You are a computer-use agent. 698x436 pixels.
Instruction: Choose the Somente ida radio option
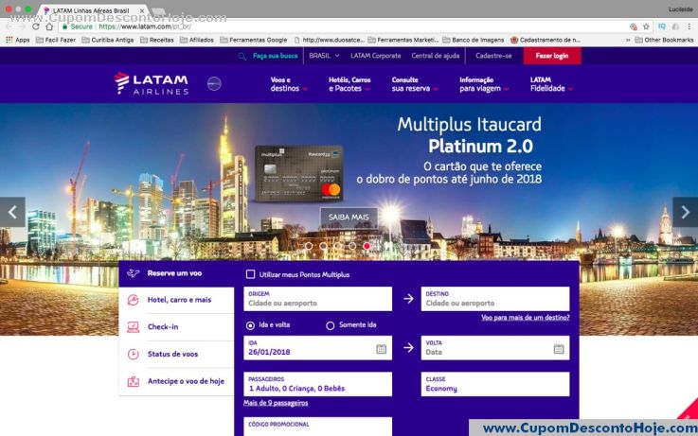331,325
